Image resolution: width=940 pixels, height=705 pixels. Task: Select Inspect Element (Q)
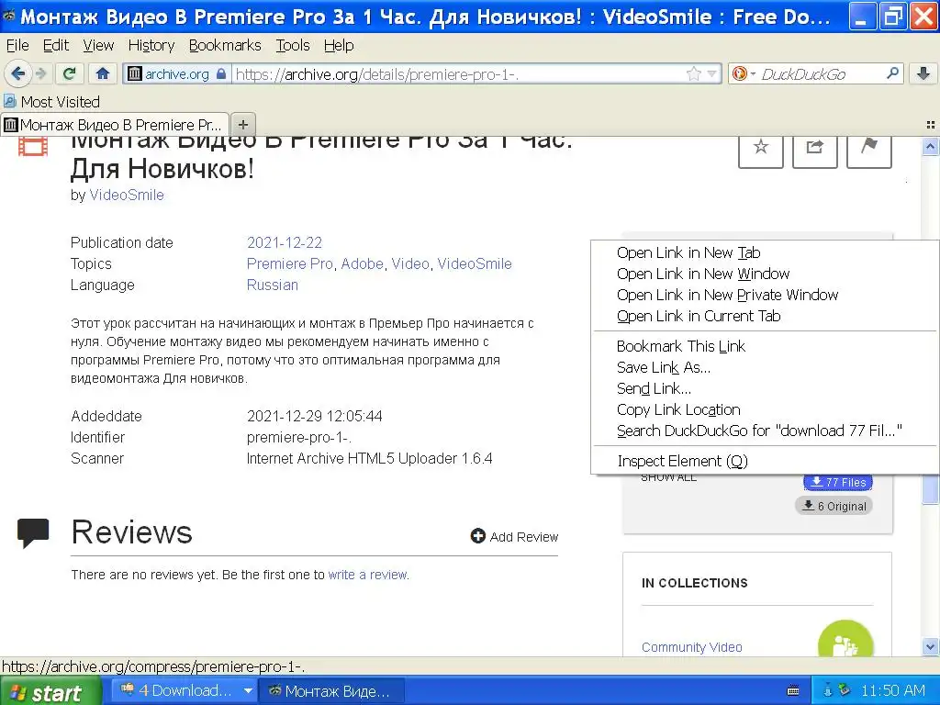point(765,461)
